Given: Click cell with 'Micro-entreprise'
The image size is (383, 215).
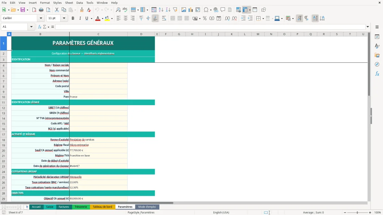Looking at the screenshot, I should click(x=98, y=145).
